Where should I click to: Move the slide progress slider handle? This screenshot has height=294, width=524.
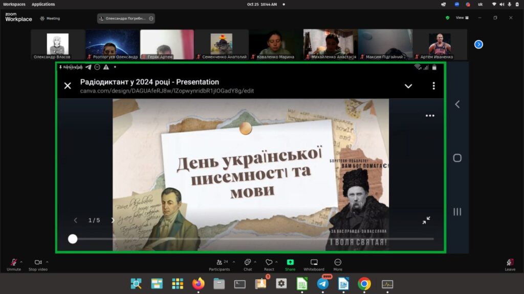(73, 239)
